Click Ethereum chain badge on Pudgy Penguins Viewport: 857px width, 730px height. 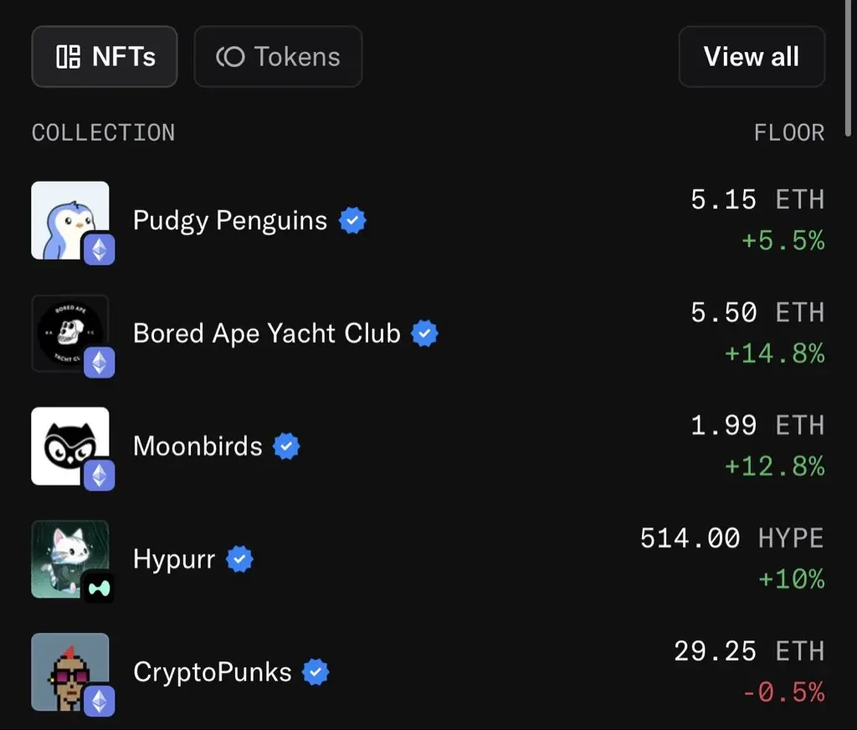coord(100,249)
